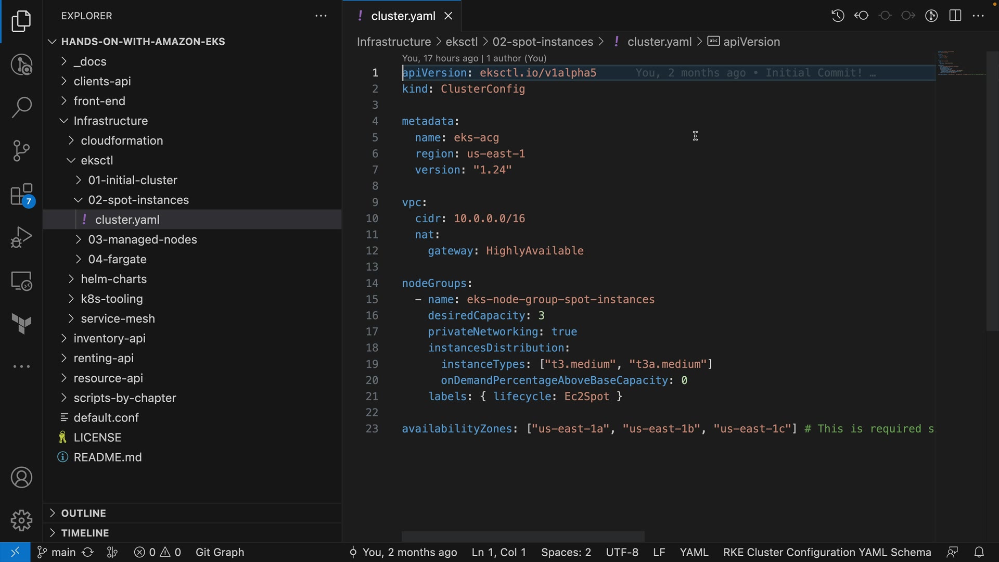
Task: Expand the TIMELINE section
Action: point(85,533)
